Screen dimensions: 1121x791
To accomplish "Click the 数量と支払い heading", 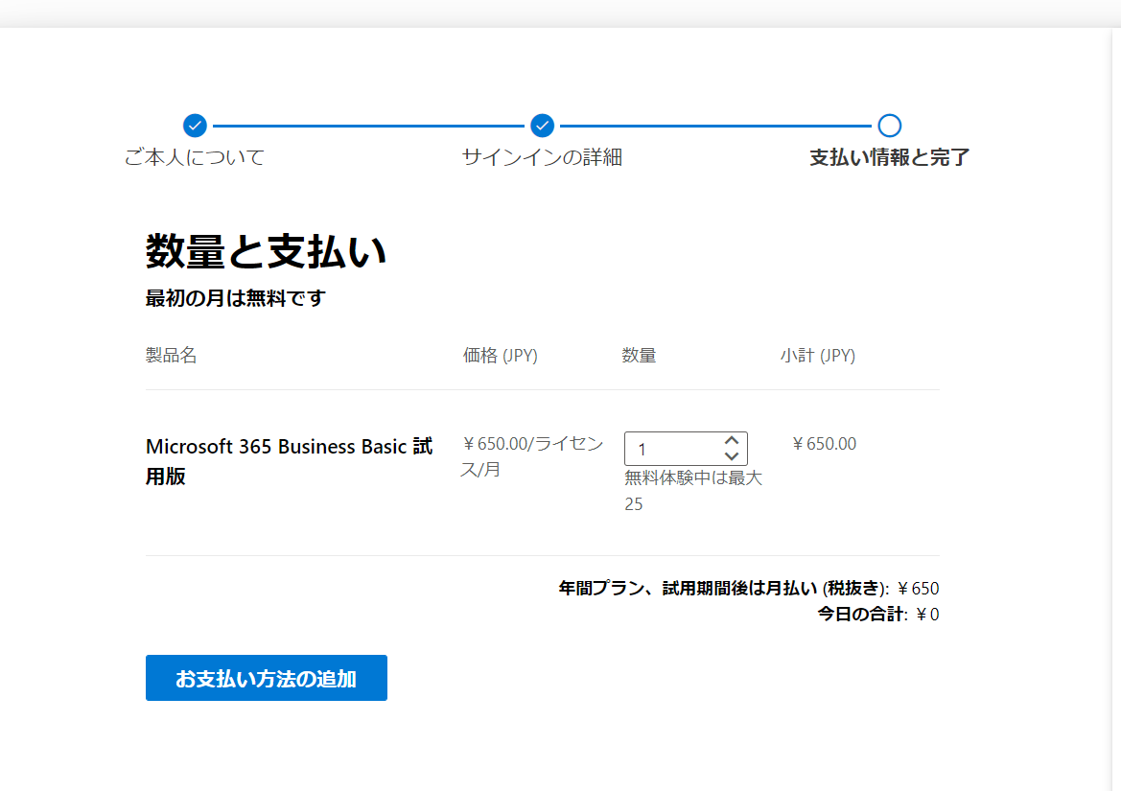I will click(266, 251).
